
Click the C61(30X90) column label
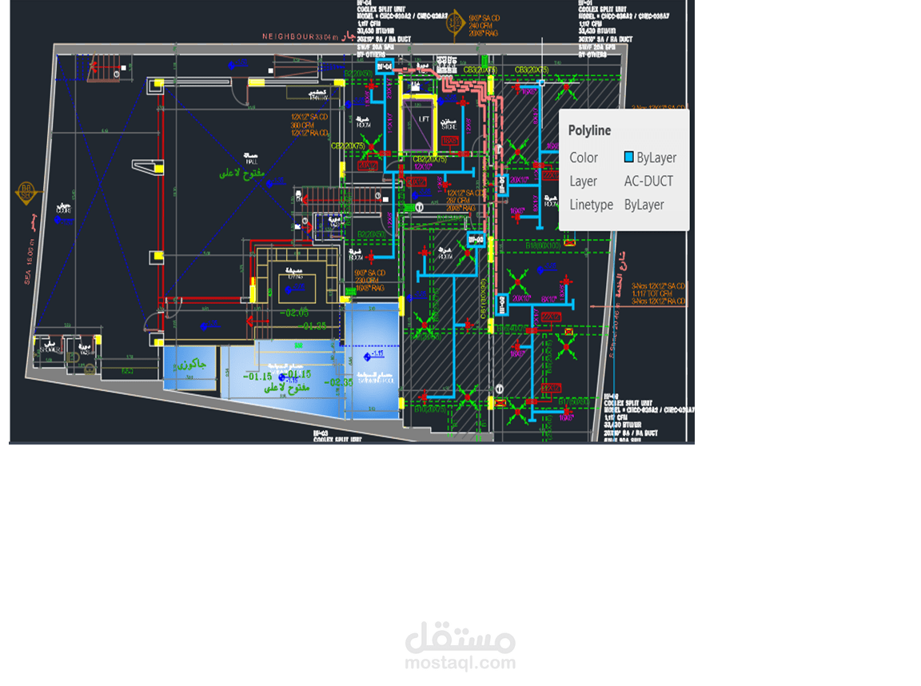click(484, 298)
